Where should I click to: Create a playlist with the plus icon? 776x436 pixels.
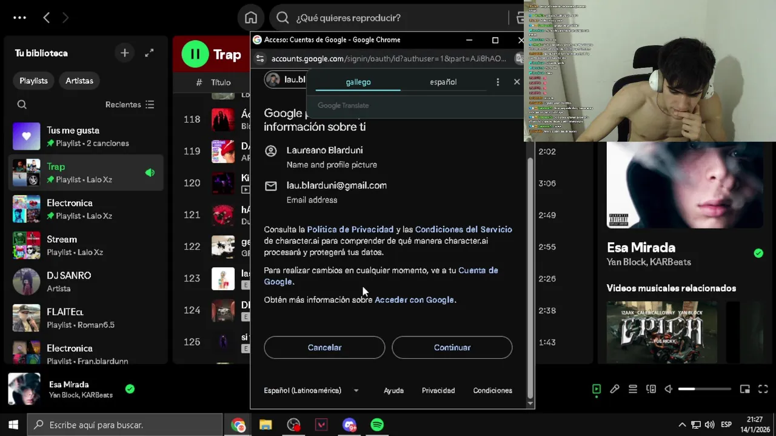click(x=124, y=53)
